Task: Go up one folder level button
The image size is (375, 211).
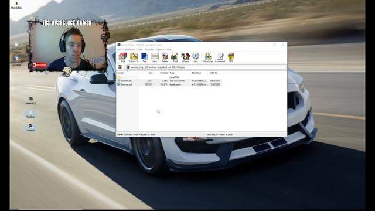Action: coord(120,67)
